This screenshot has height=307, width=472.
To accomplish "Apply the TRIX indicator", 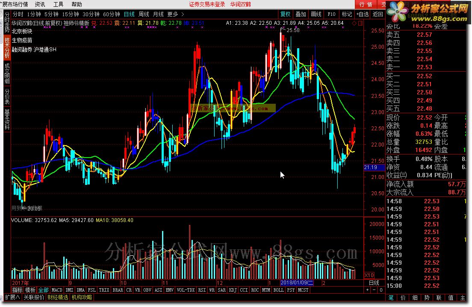I will (104, 290).
